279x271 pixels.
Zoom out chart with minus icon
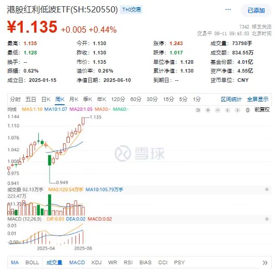pos(218,110)
